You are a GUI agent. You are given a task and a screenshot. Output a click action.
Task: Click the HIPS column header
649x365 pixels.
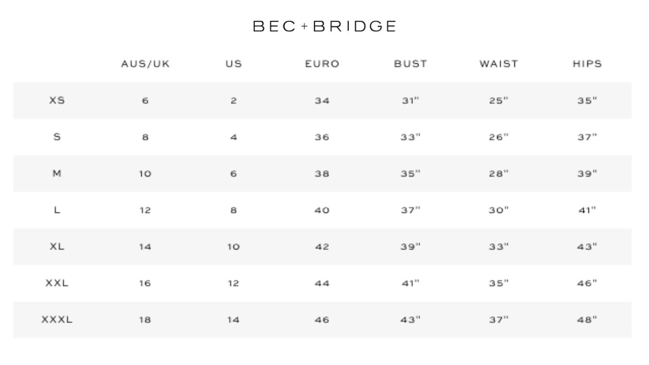[587, 64]
